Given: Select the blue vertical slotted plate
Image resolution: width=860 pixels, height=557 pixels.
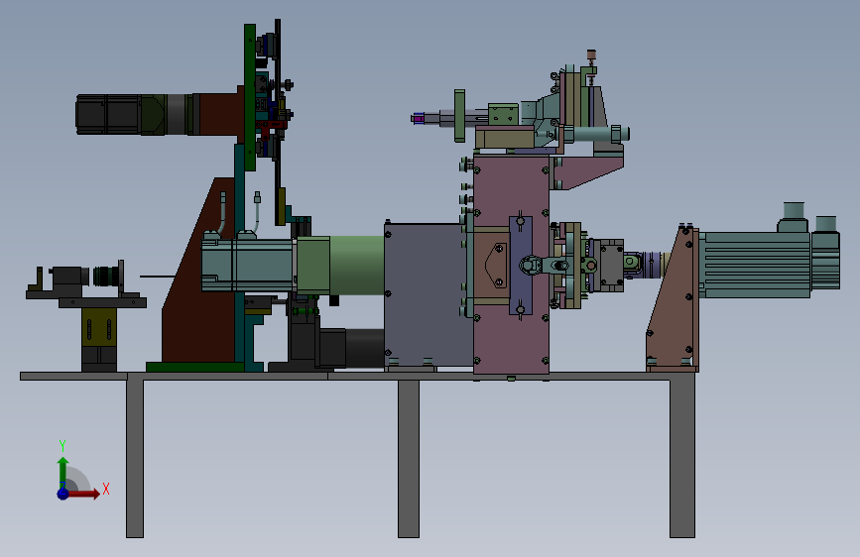Looking at the screenshot, I should (x=521, y=266).
